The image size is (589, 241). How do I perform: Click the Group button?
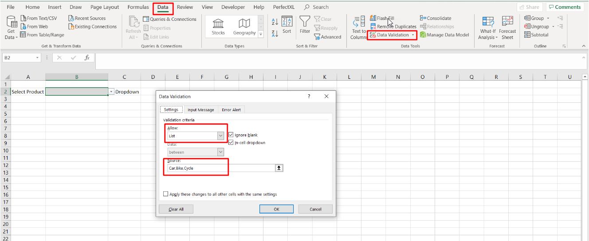[534, 18]
